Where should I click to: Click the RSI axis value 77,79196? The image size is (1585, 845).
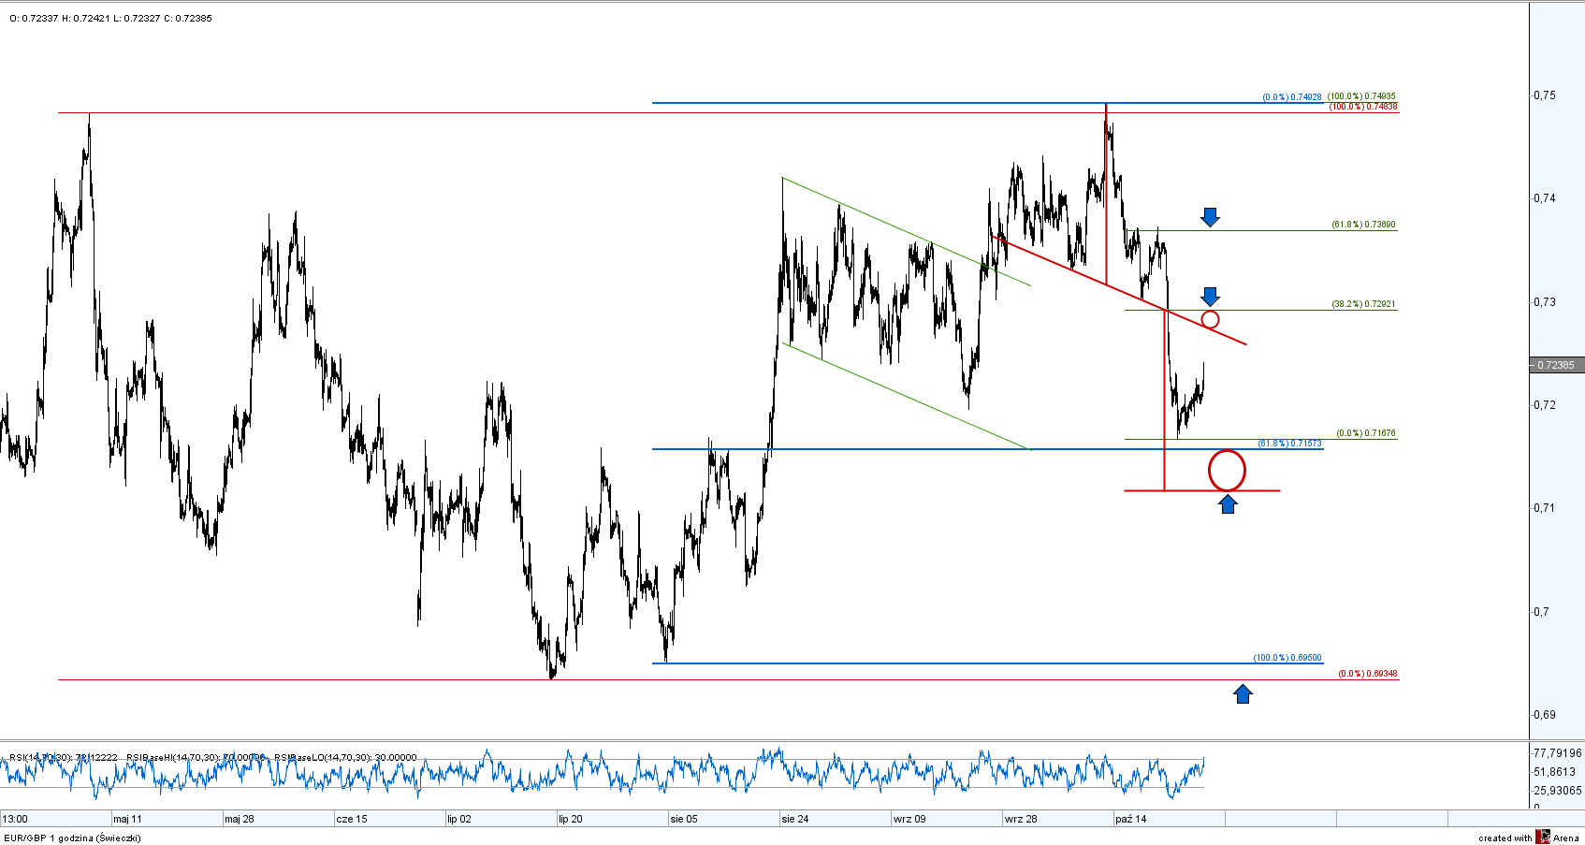1558,753
